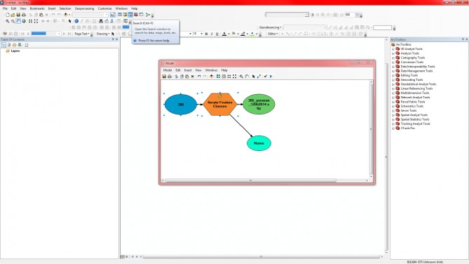The width and height of the screenshot is (469, 264).
Task: Click the Full Extent globe icon
Action: pyautogui.click(x=24, y=21)
